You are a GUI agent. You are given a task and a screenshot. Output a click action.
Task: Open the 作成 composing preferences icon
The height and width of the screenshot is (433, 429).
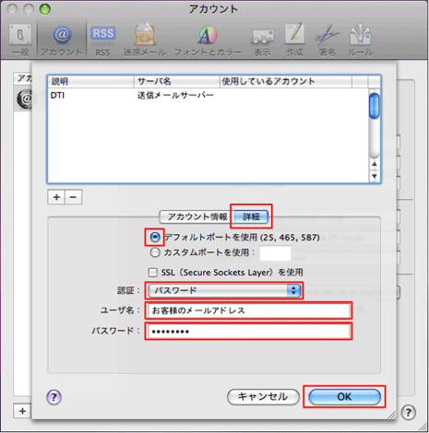pos(294,41)
